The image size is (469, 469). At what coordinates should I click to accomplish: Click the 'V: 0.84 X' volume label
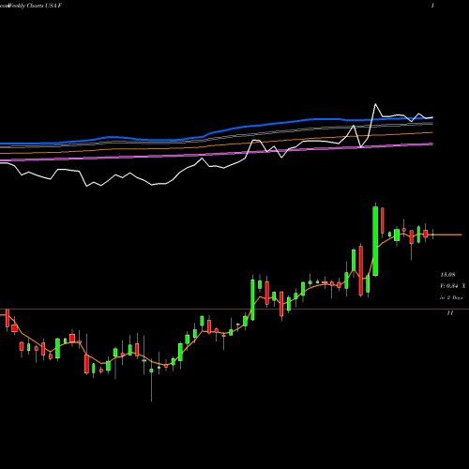click(x=453, y=286)
